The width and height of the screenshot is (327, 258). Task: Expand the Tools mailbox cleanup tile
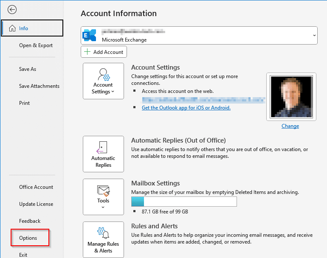[104, 197]
